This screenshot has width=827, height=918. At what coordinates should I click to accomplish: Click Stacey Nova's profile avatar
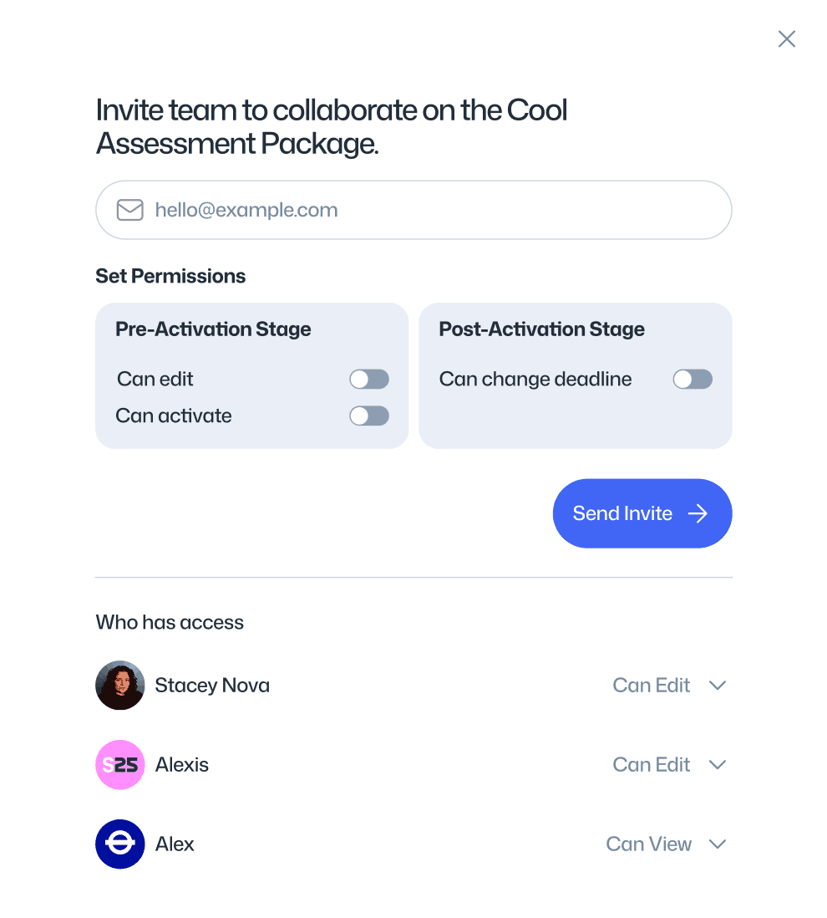click(x=120, y=686)
